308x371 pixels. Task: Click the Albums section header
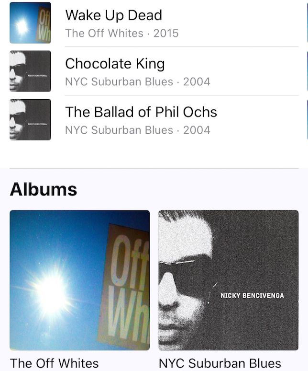(x=44, y=189)
